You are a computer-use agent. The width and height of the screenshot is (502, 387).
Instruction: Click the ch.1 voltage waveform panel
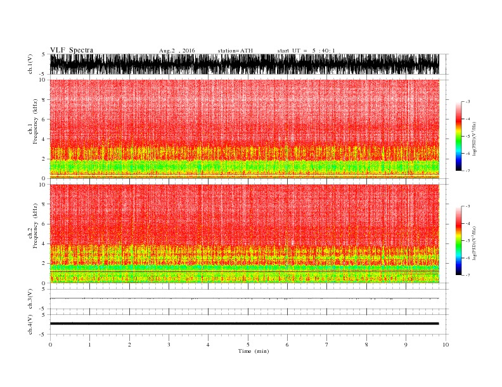pyautogui.click(x=244, y=64)
